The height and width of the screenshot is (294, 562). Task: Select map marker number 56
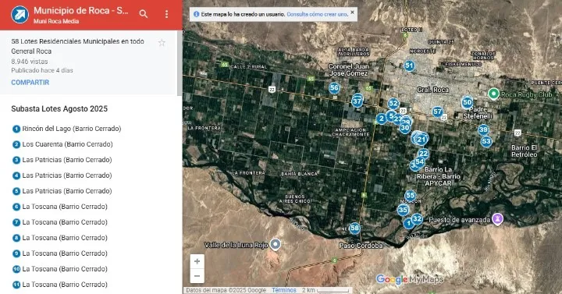click(334, 88)
